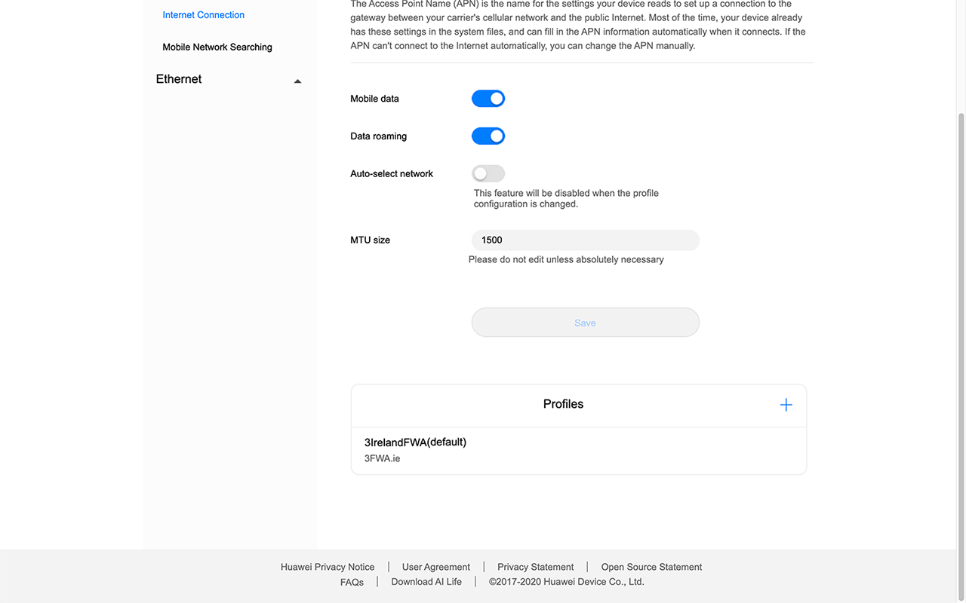Collapse the Ethernet section
966x603 pixels.
[297, 80]
